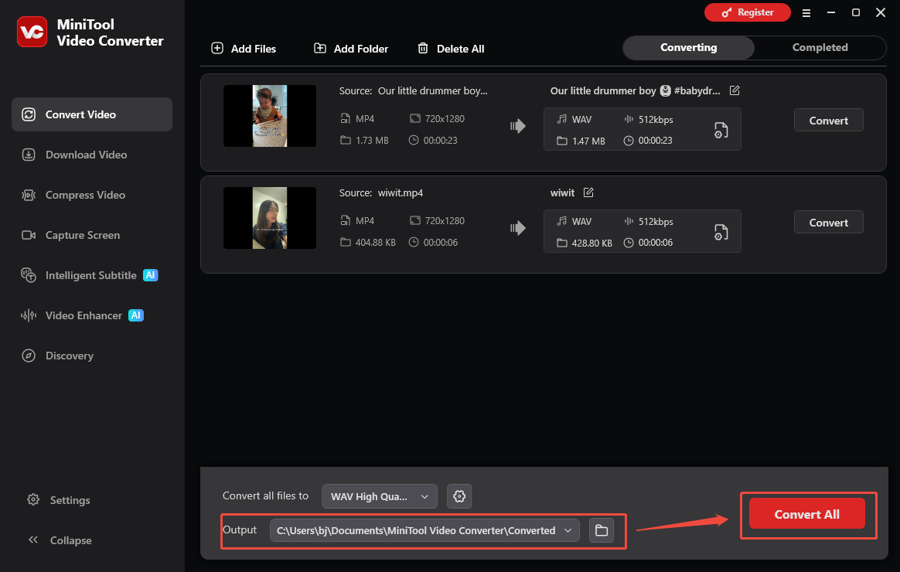Screen dimensions: 900x572
Task: Click the Video Enhancer waveform icon
Action: point(29,315)
